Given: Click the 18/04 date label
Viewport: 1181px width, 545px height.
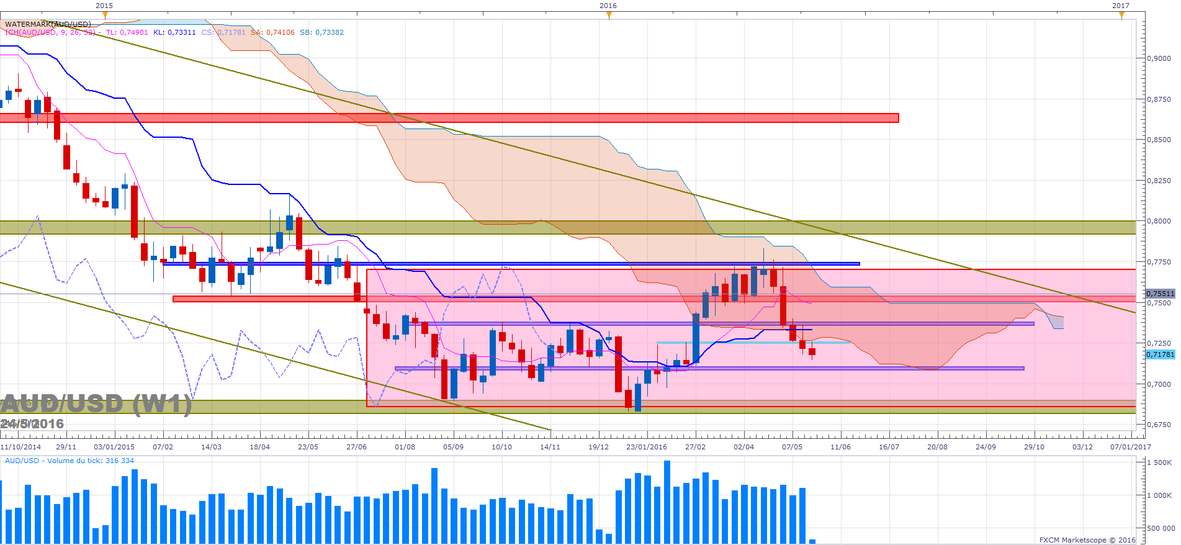Looking at the screenshot, I should (x=259, y=447).
